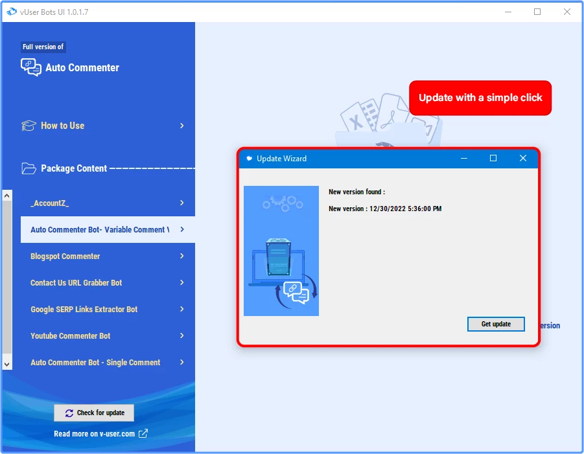Close the Update Wizard dialog
Image resolution: width=584 pixels, height=454 pixels.
coord(523,158)
